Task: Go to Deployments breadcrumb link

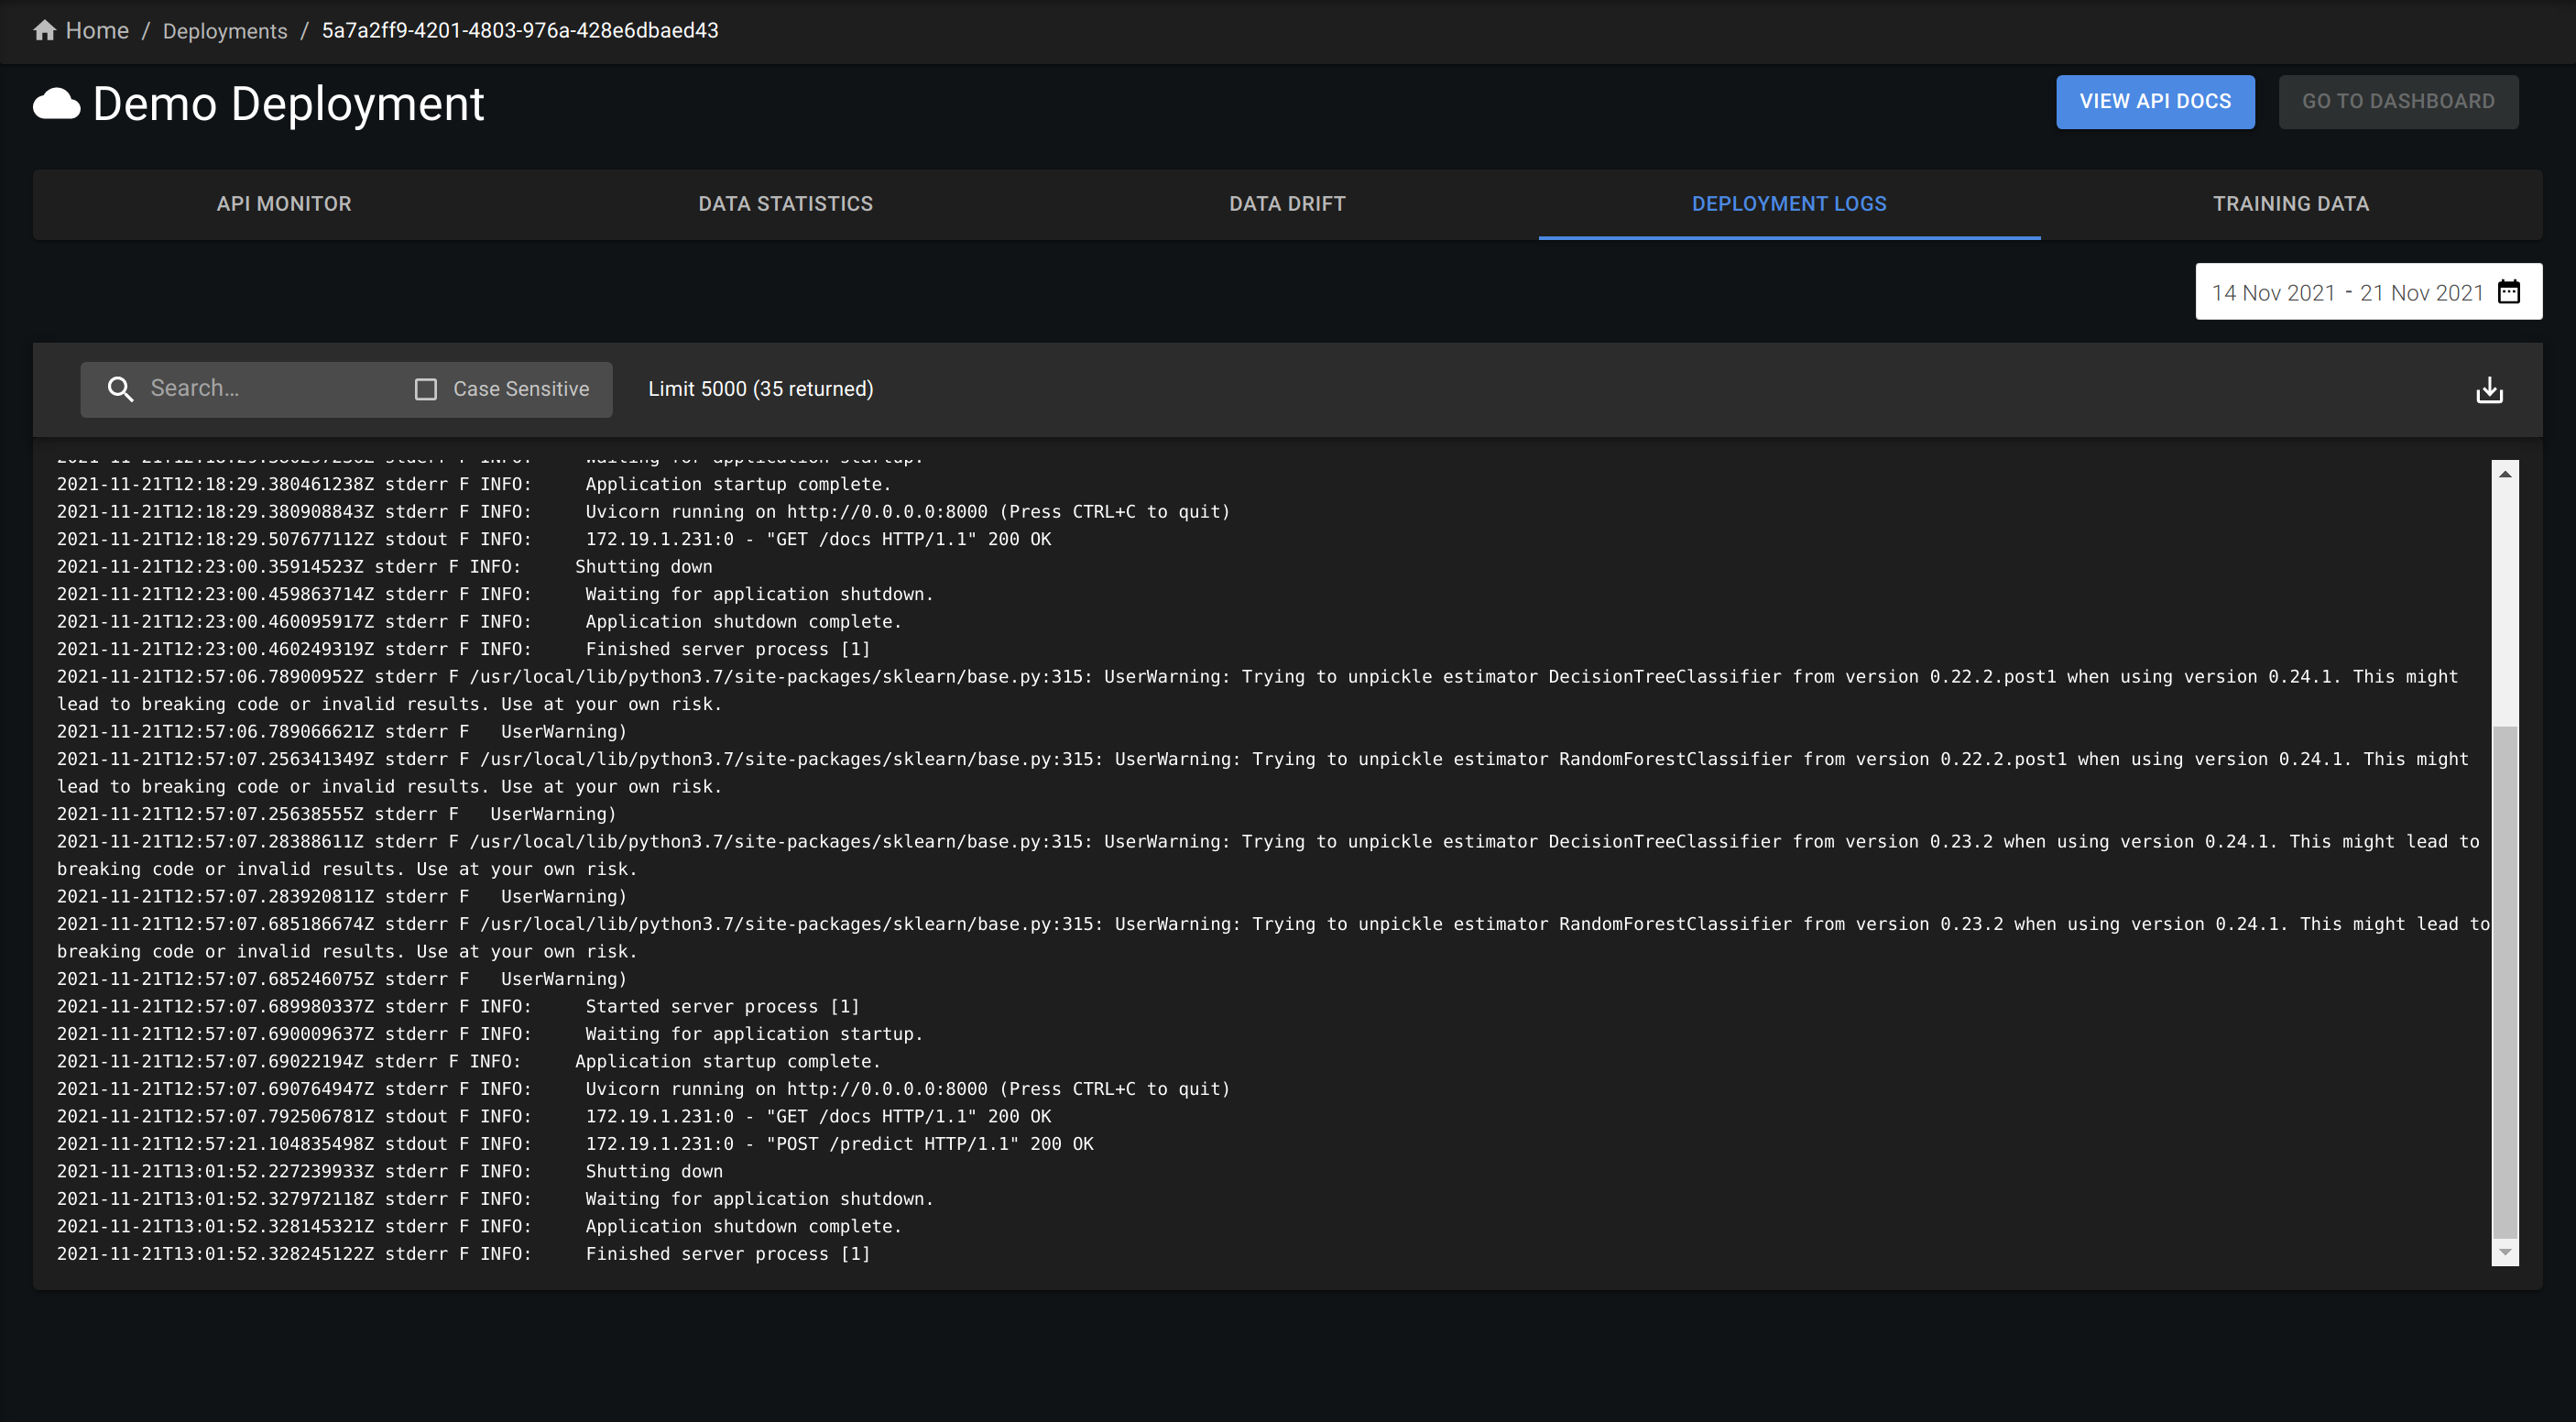Action: pyautogui.click(x=225, y=31)
